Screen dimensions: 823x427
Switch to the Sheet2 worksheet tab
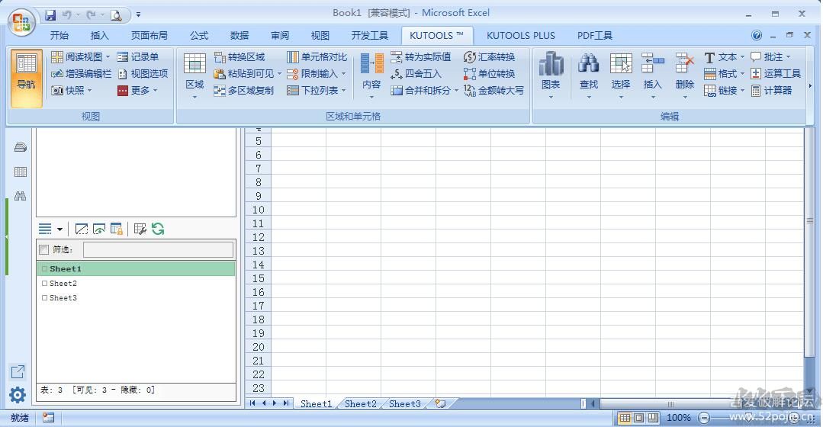pyautogui.click(x=361, y=403)
